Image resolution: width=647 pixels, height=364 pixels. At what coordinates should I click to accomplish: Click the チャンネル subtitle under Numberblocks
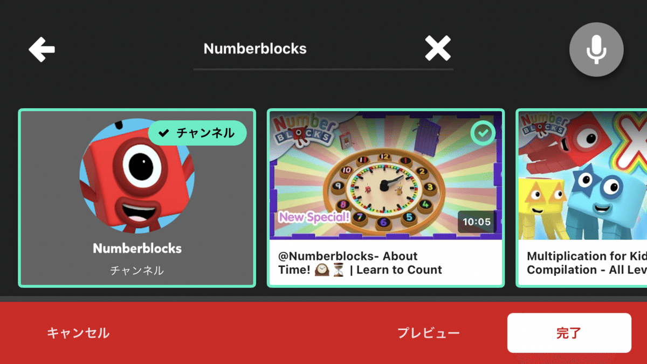pos(137,271)
